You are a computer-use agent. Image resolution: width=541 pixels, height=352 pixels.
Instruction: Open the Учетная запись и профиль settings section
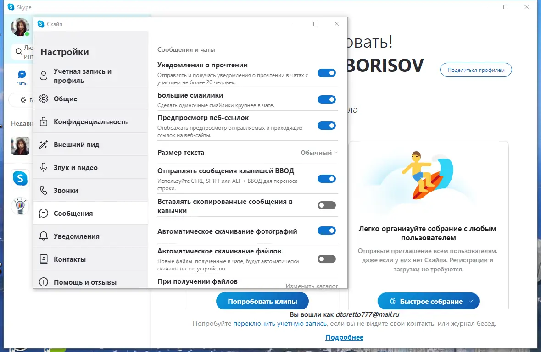click(91, 76)
